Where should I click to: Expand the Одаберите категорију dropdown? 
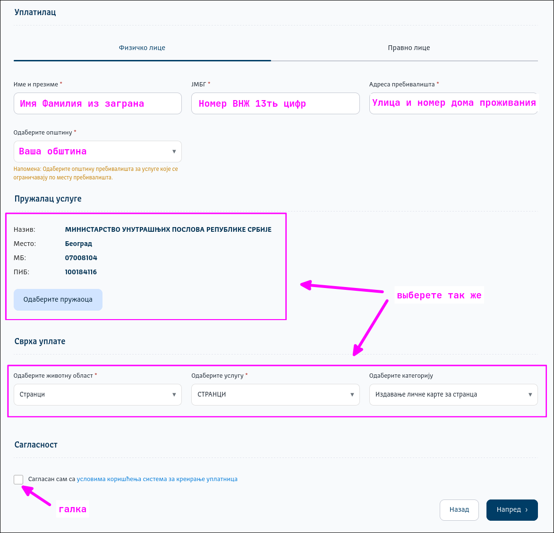(x=453, y=395)
